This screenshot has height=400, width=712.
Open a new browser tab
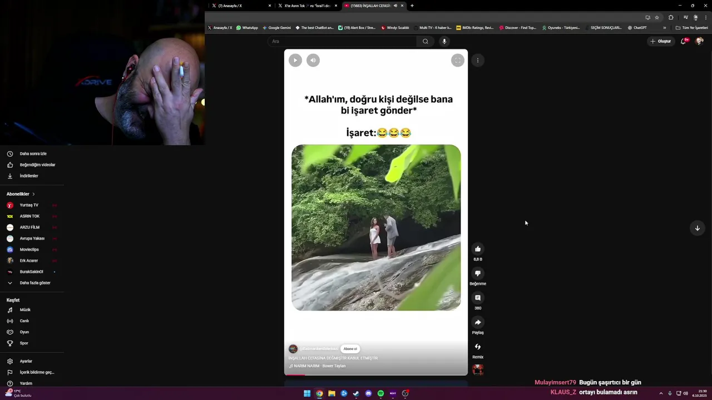tap(412, 6)
